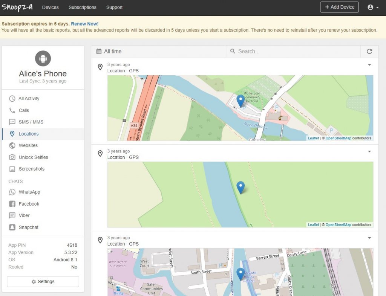Viewport: 386px width, 296px height.
Task: Click the Screenshots image icon
Action: point(12,169)
